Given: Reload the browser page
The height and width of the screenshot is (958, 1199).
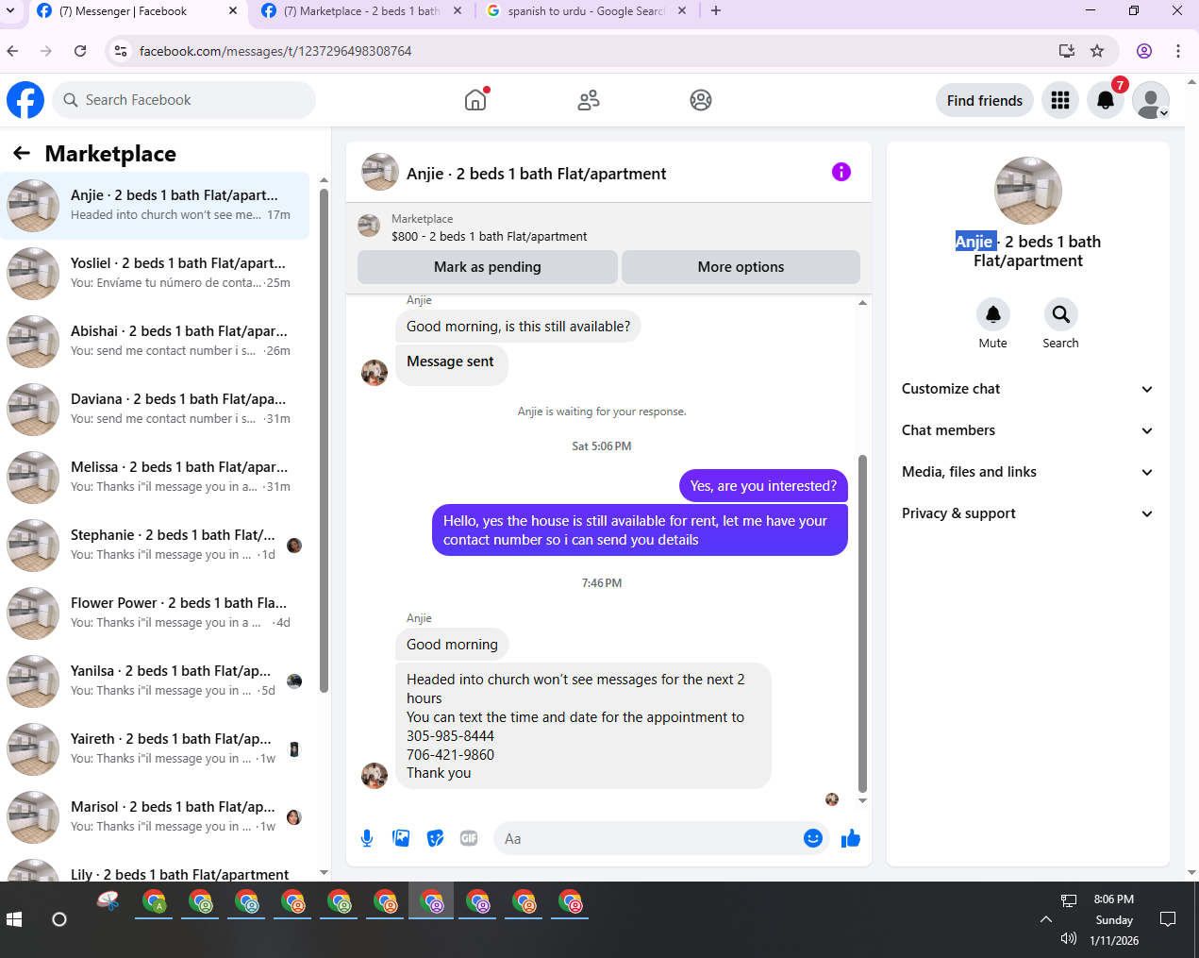Looking at the screenshot, I should (80, 51).
